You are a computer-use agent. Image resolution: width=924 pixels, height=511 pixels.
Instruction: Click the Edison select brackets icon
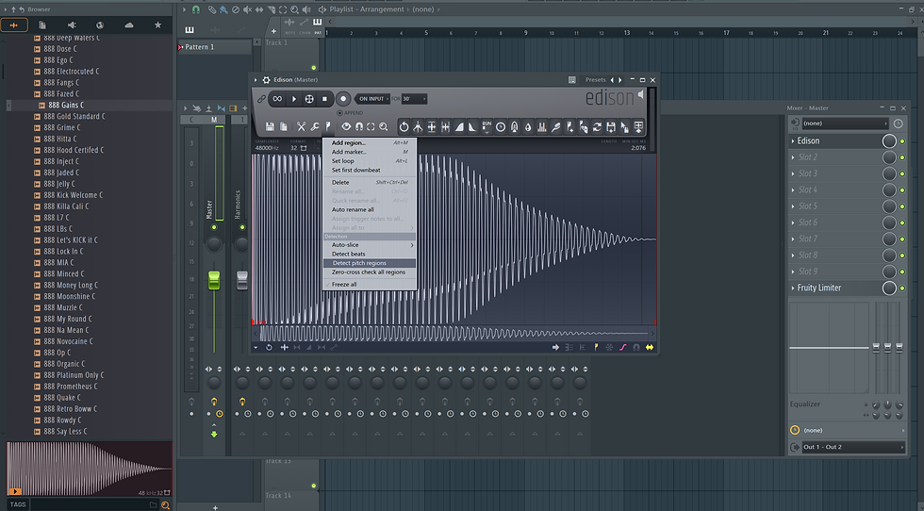click(x=371, y=126)
